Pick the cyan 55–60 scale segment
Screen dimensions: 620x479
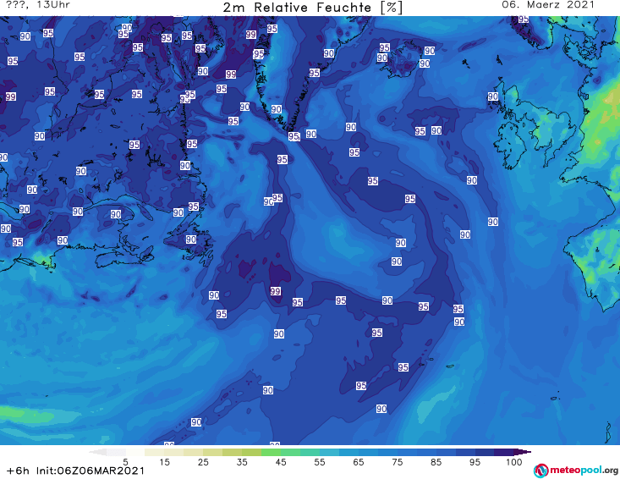pos(329,452)
